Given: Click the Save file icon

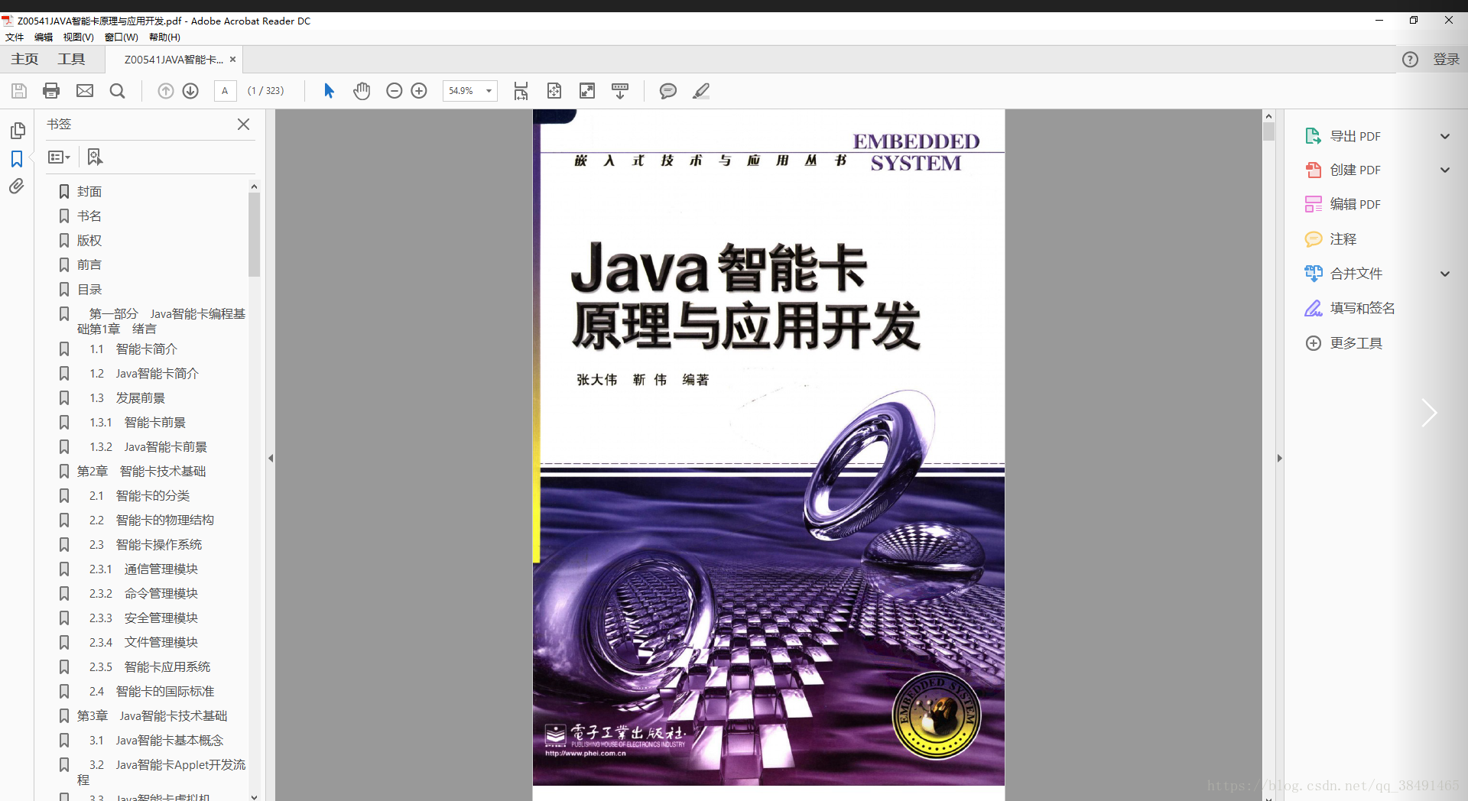Looking at the screenshot, I should (19, 91).
